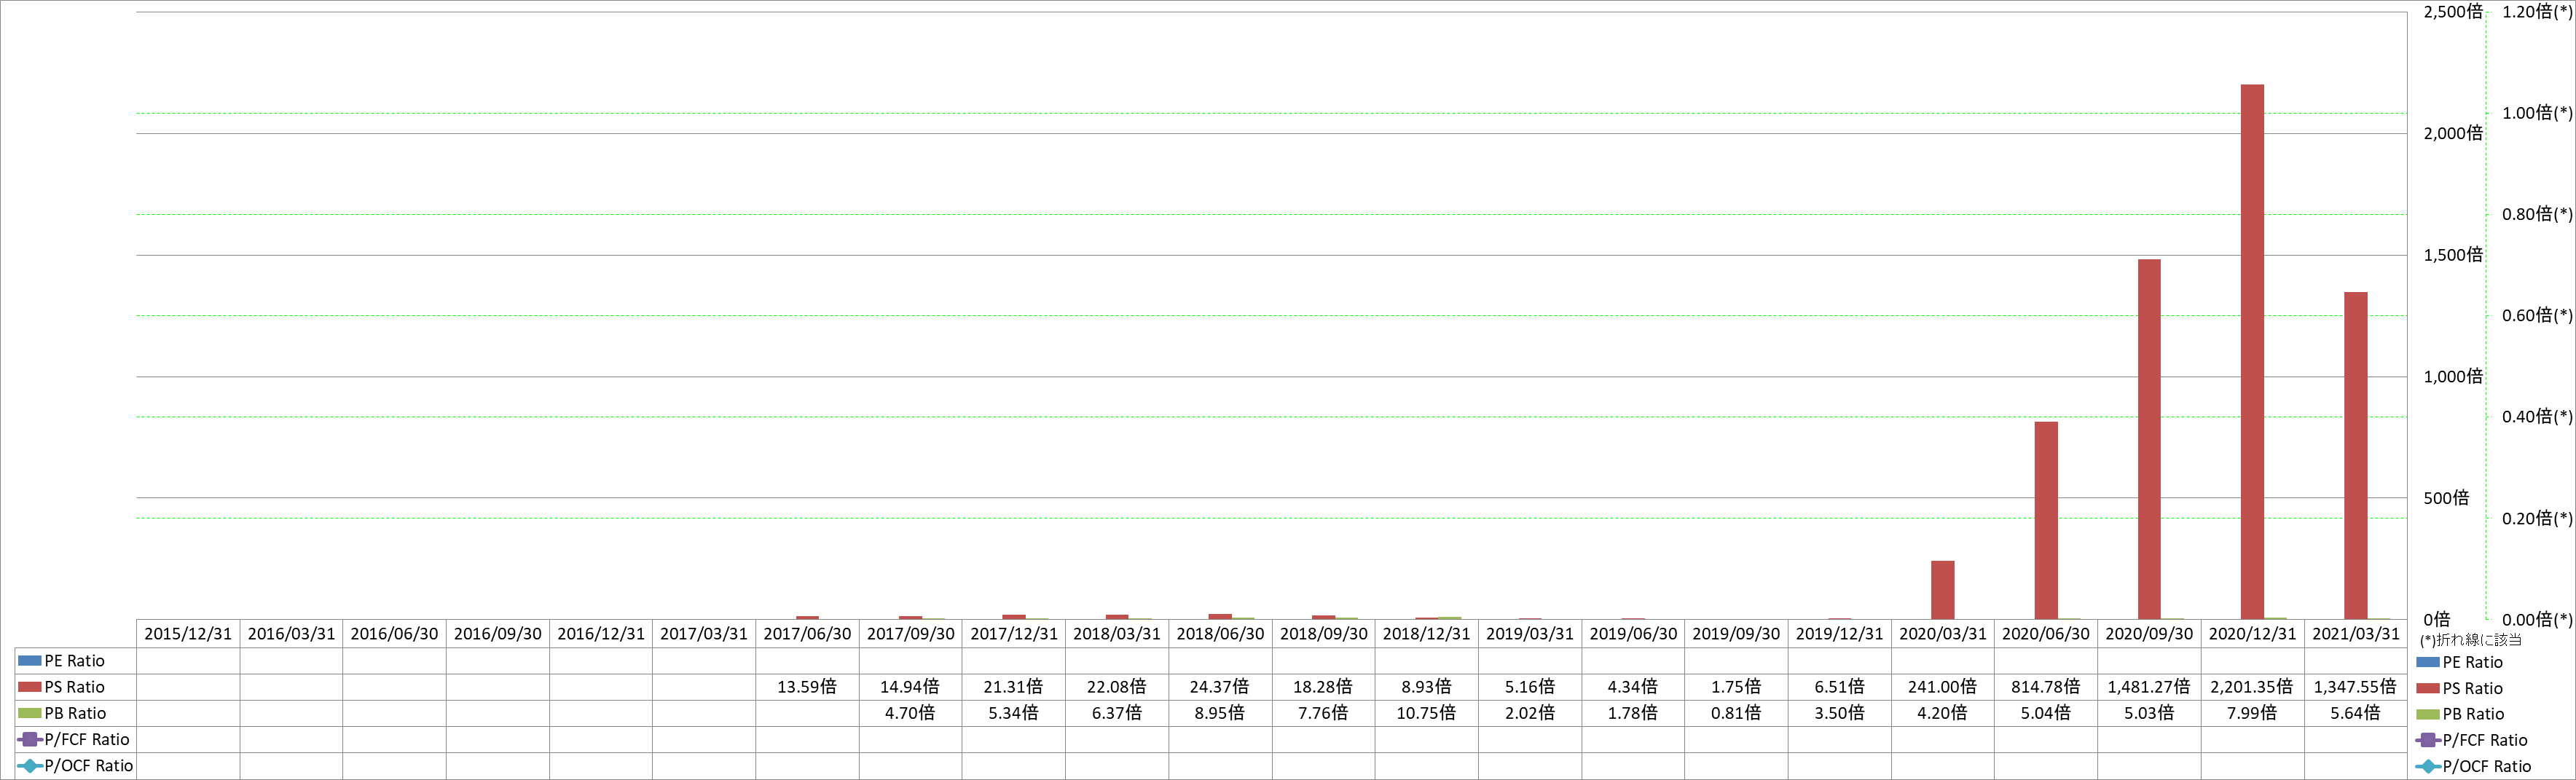Viewport: 2576px width, 780px height.
Task: Click the purple P/FCF Ratio marker in the table's legend column
Action: (x=30, y=739)
